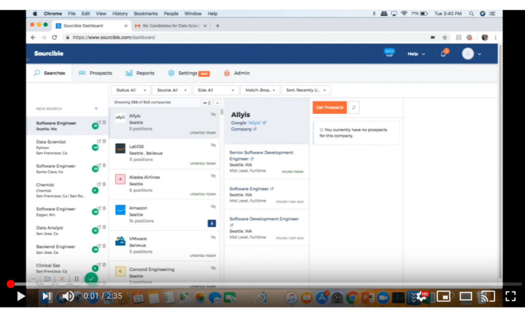Open the Source: All filter dropdown
Image resolution: width=525 pixels, height=314 pixels.
[171, 90]
